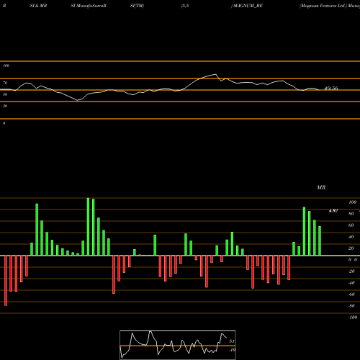Click the MR axis label 60
The height and width of the screenshot is (360, 360).
pos(351,225)
